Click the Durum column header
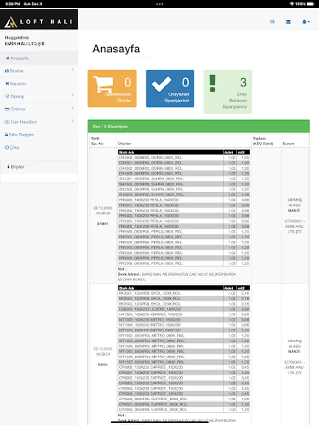 (x=288, y=144)
